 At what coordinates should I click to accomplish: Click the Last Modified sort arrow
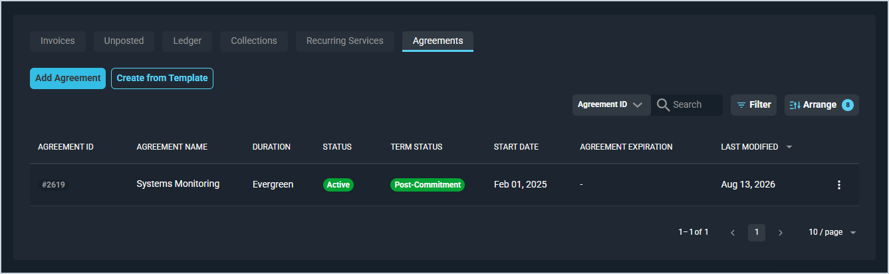click(789, 147)
